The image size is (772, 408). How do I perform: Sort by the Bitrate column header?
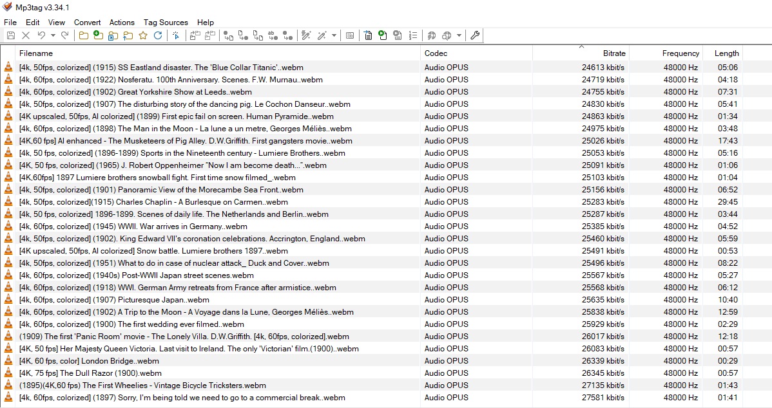click(581, 53)
